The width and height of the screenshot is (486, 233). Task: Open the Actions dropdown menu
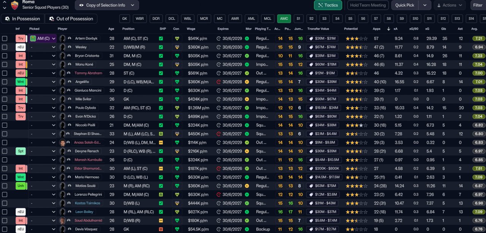(450, 5)
